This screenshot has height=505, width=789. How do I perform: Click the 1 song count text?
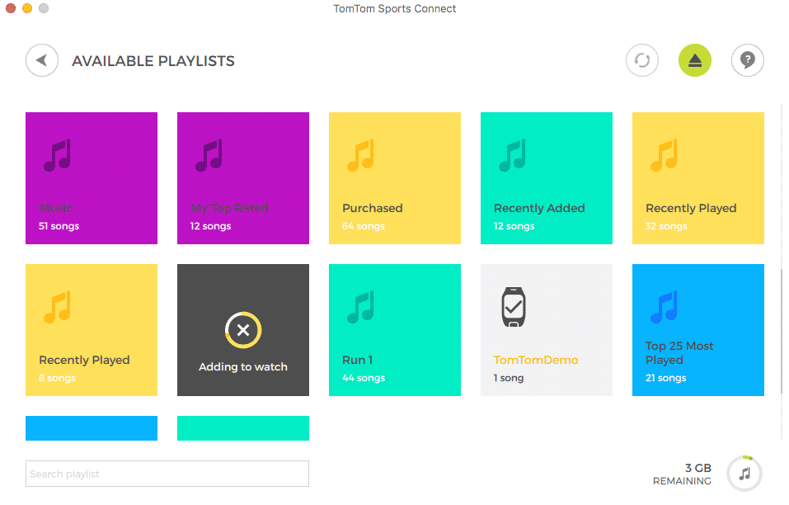509,378
